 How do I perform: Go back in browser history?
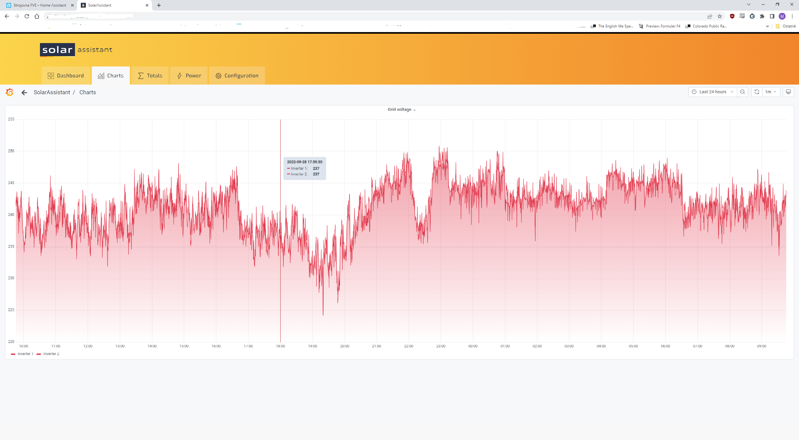point(7,16)
